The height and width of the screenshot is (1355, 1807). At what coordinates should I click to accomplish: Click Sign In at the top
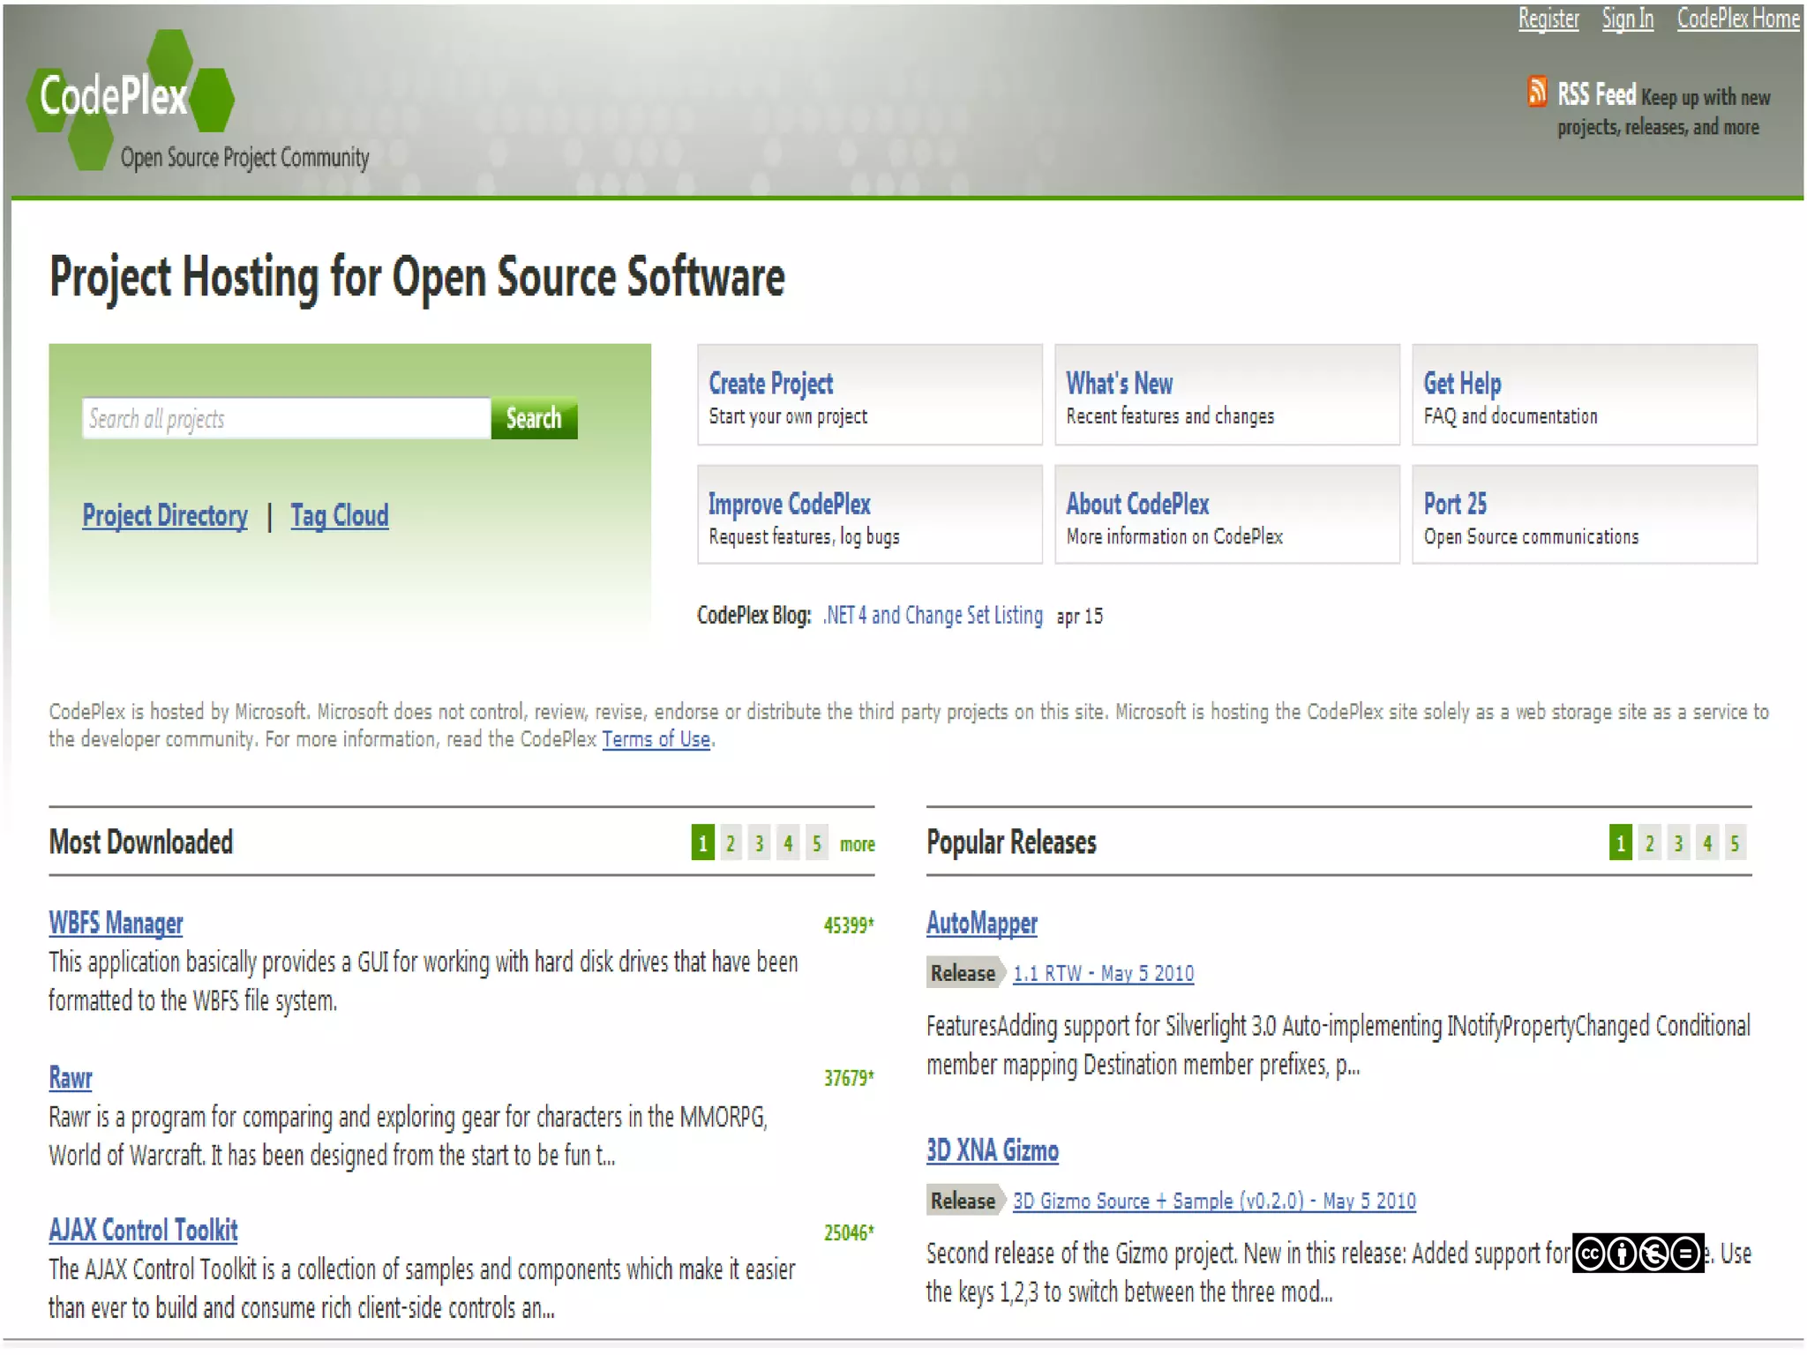pos(1627,19)
